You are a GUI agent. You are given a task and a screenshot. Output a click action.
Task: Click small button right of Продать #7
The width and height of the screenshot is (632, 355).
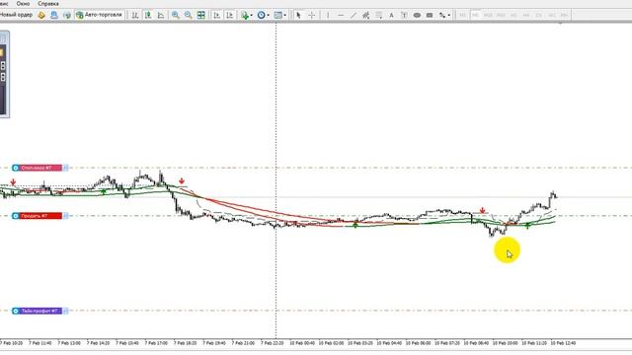tap(65, 216)
